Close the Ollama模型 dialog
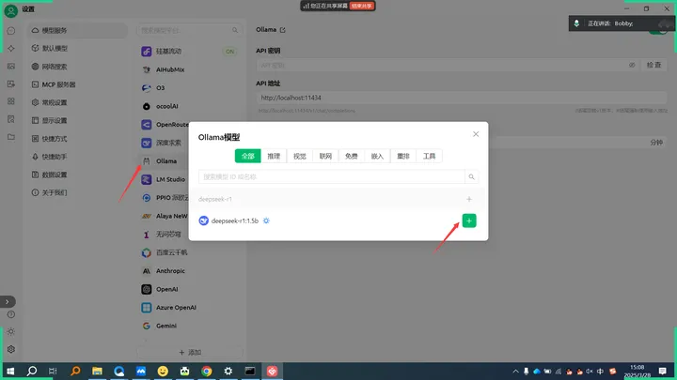 coord(476,134)
